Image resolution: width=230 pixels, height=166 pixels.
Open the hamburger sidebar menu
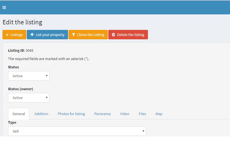[x=4, y=7]
